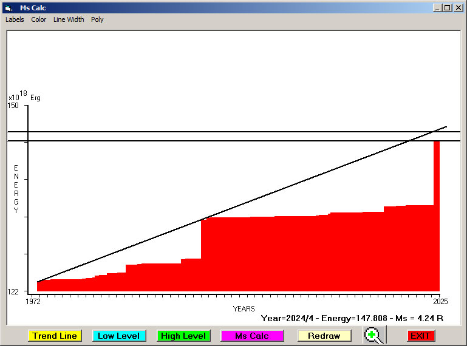Close the window with the X button
The height and width of the screenshot is (346, 467).
(x=458, y=8)
